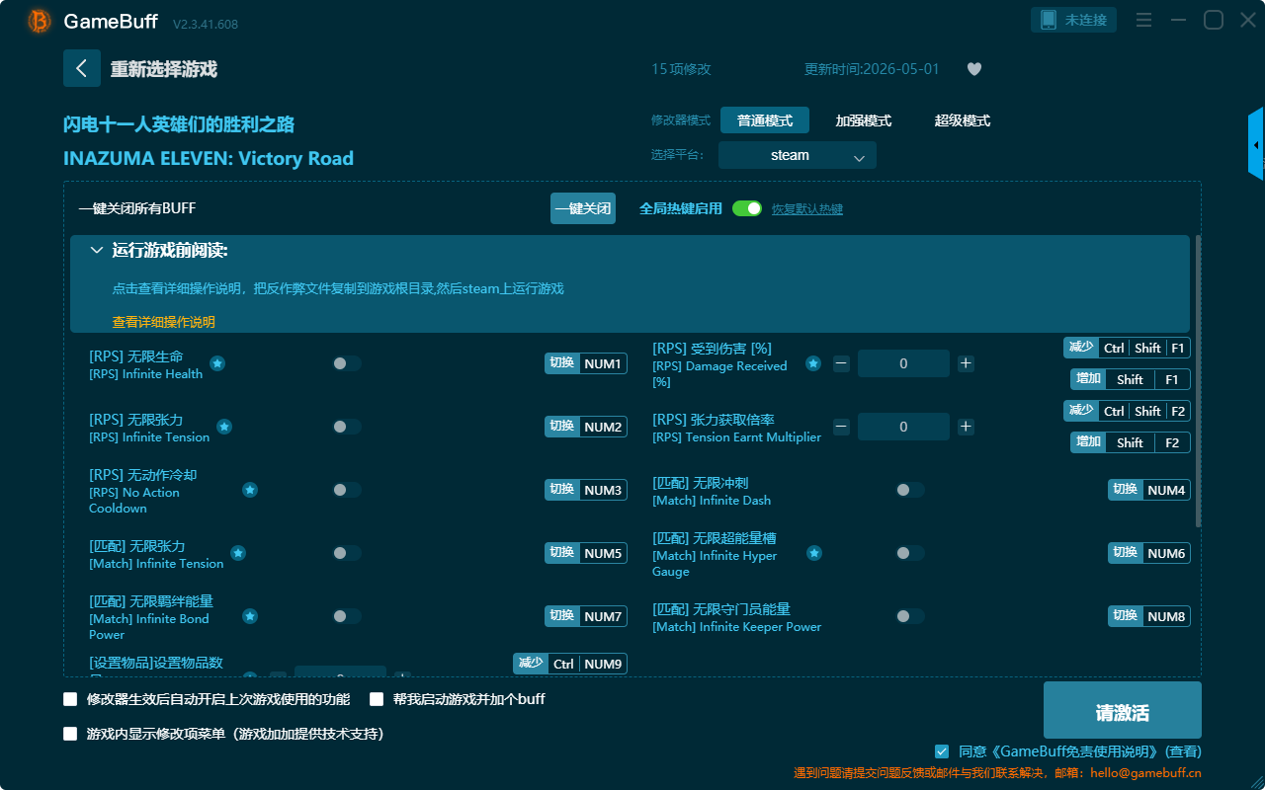Click the NUM2 切换 hotkey for [RPS] 无限张力
Image resolution: width=1265 pixels, height=790 pixels.
(x=586, y=427)
